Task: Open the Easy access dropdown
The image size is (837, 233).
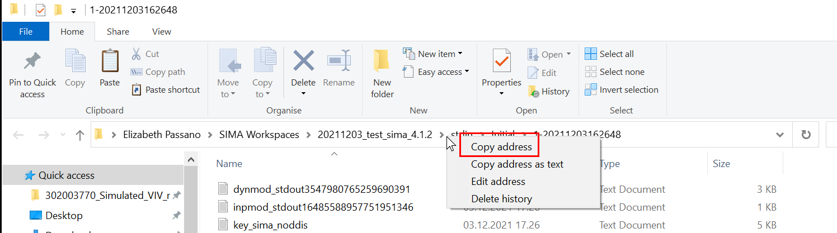Action: coord(436,72)
